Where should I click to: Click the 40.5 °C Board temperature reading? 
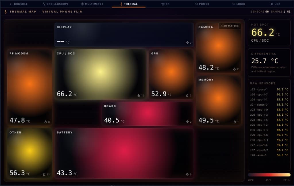tap(114, 120)
